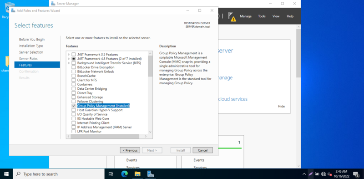
Task: Open Task View on the taskbar
Action: (111, 174)
